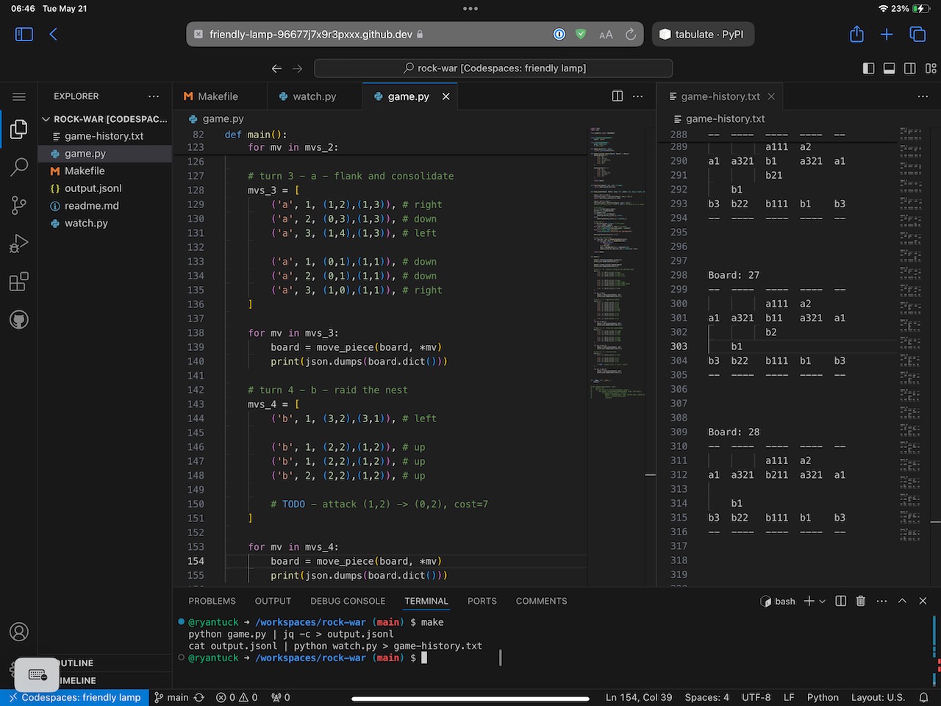This screenshot has height=706, width=941.
Task: Open output.jsonl in the explorer
Action: [93, 188]
